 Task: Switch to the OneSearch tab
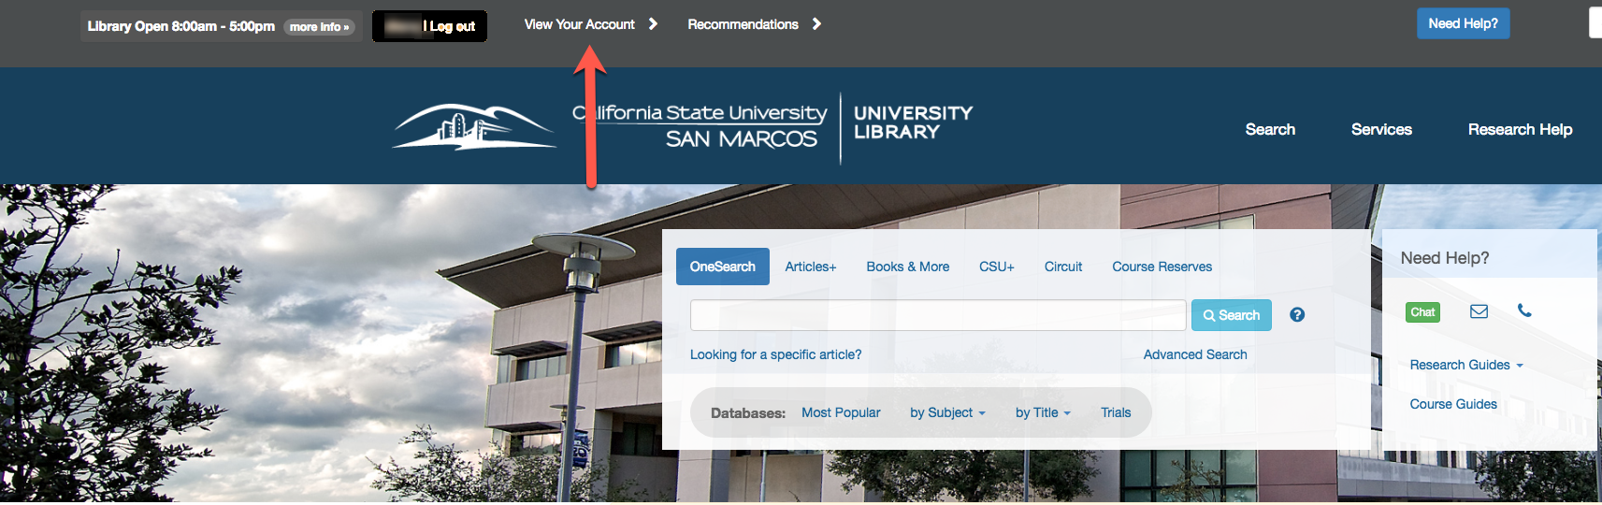point(723,267)
